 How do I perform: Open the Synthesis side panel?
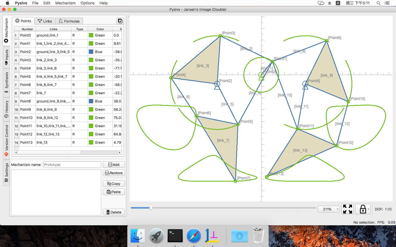[6, 82]
